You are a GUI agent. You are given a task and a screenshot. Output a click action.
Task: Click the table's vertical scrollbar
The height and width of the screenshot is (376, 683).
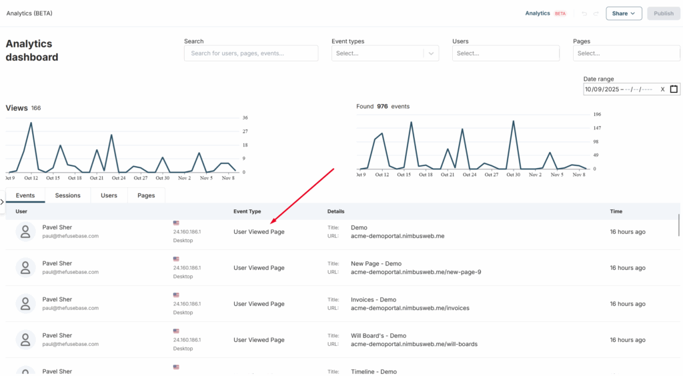click(x=679, y=225)
